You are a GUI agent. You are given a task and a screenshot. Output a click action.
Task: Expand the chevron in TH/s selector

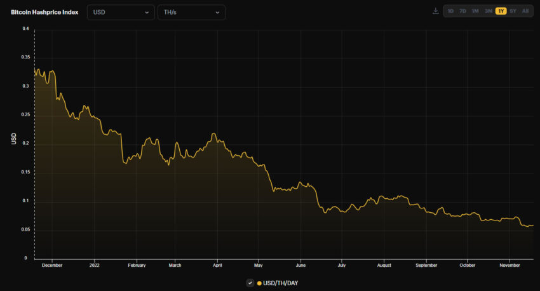pos(217,13)
